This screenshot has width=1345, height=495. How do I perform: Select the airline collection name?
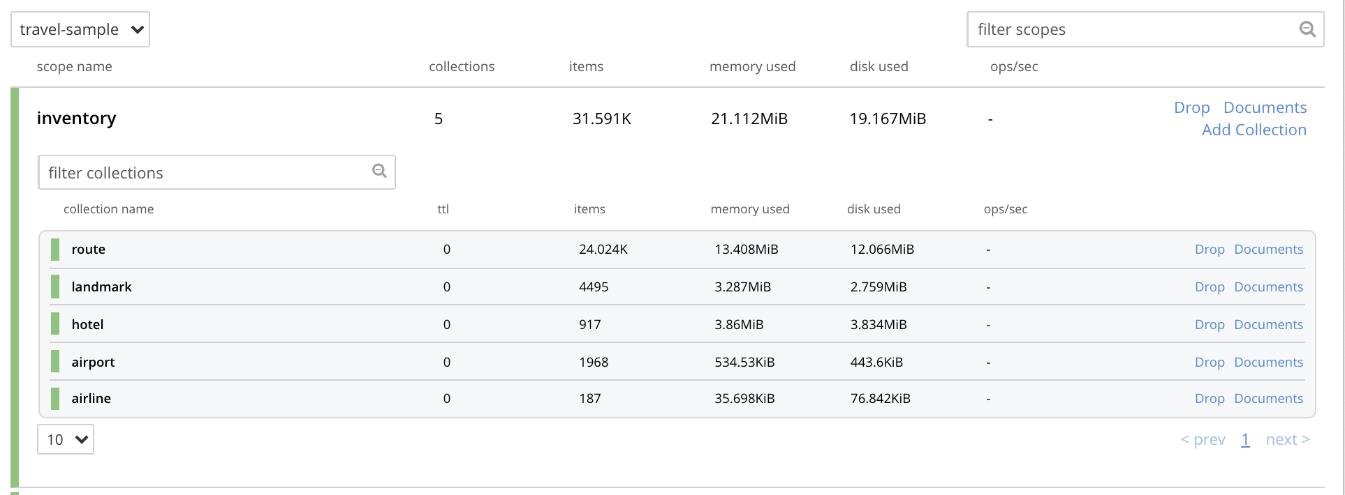(x=91, y=399)
